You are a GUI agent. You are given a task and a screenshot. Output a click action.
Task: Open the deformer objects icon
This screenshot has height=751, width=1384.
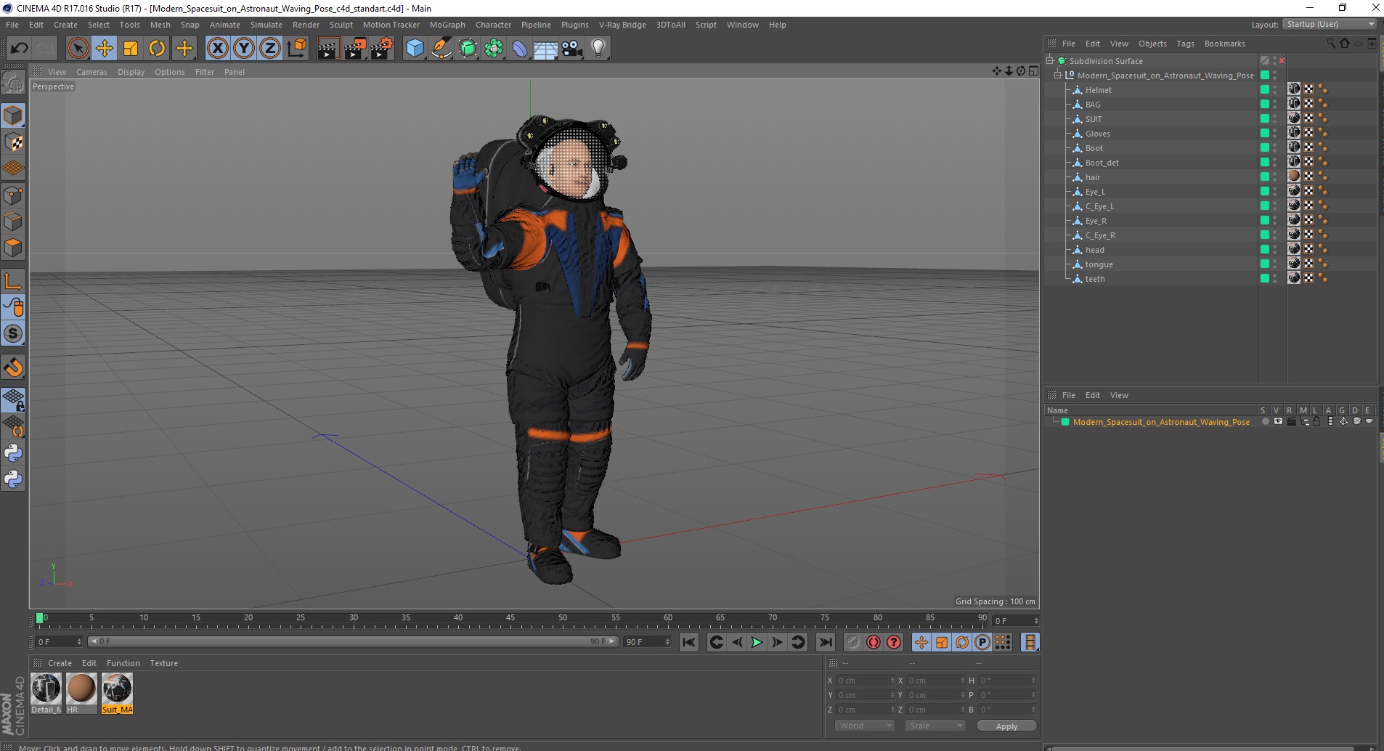click(521, 49)
